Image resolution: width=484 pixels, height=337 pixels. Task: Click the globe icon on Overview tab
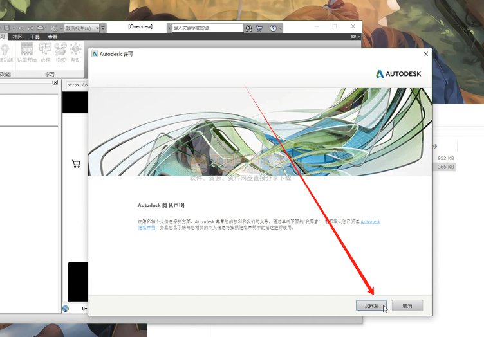[66, 308]
